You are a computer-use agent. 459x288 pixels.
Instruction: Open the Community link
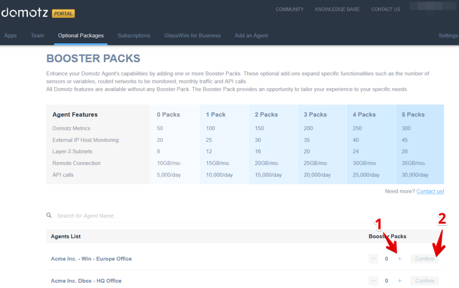click(290, 9)
